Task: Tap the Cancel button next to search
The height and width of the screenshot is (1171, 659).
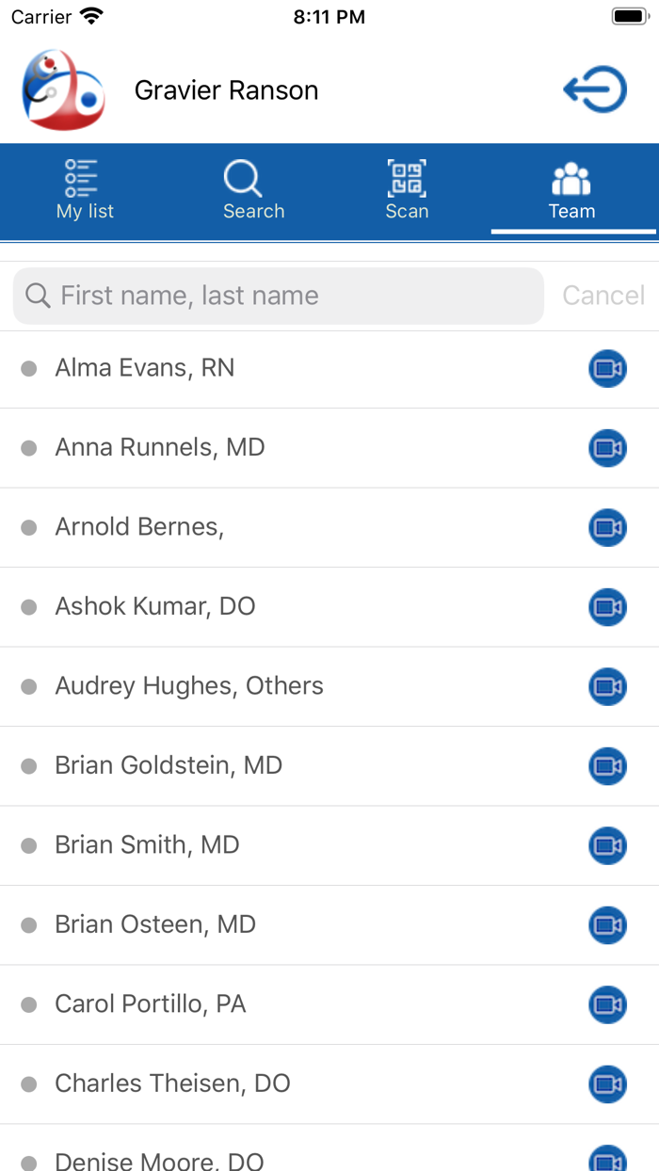Action: coord(603,295)
